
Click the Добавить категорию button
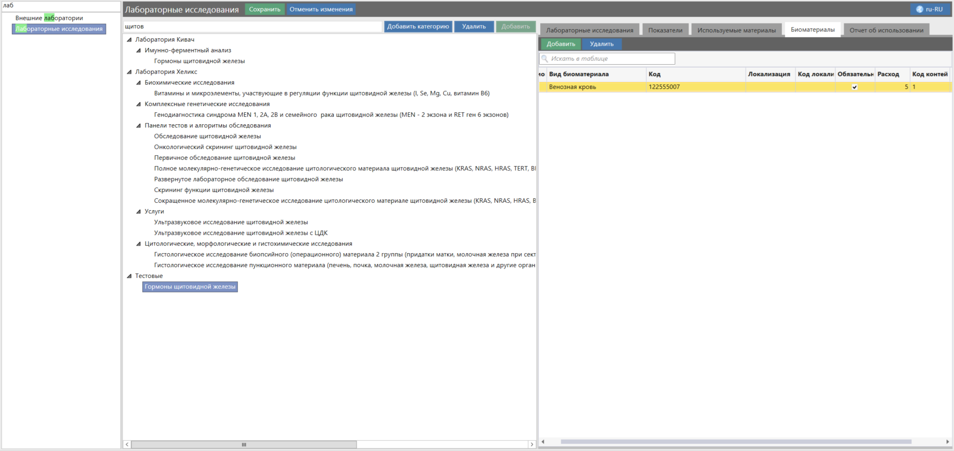tap(418, 27)
